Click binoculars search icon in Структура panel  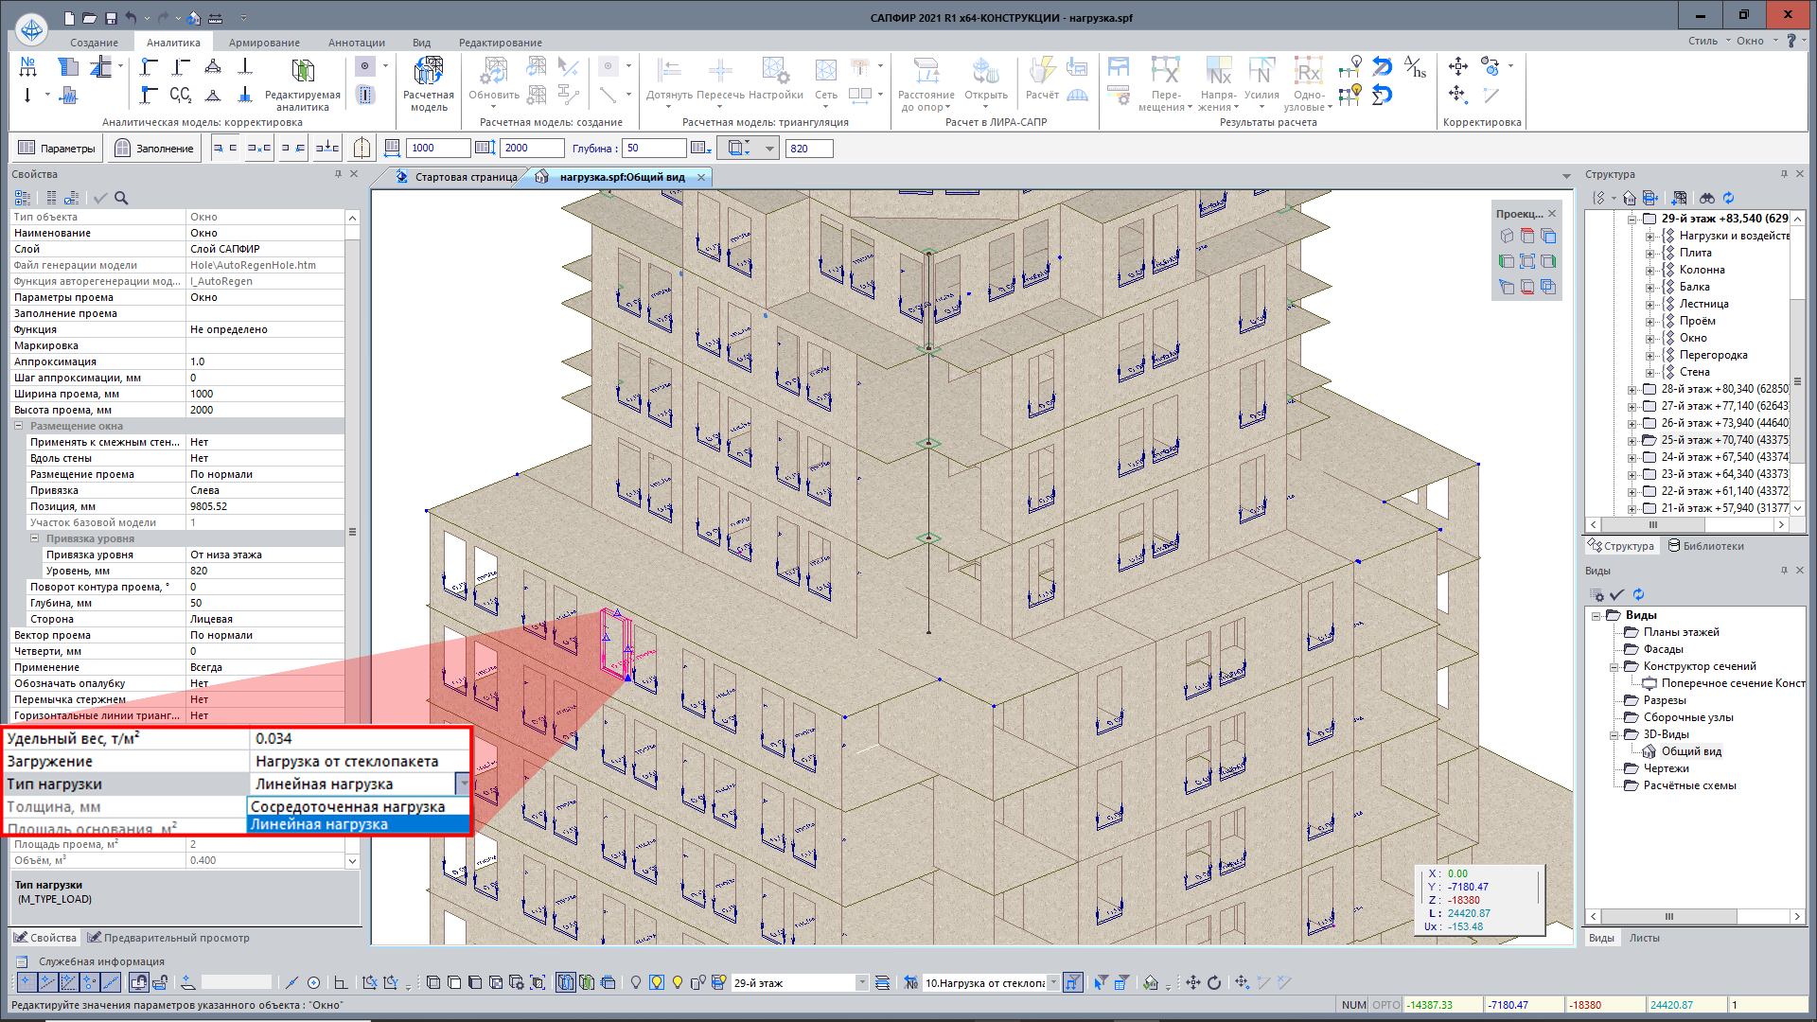[1706, 198]
